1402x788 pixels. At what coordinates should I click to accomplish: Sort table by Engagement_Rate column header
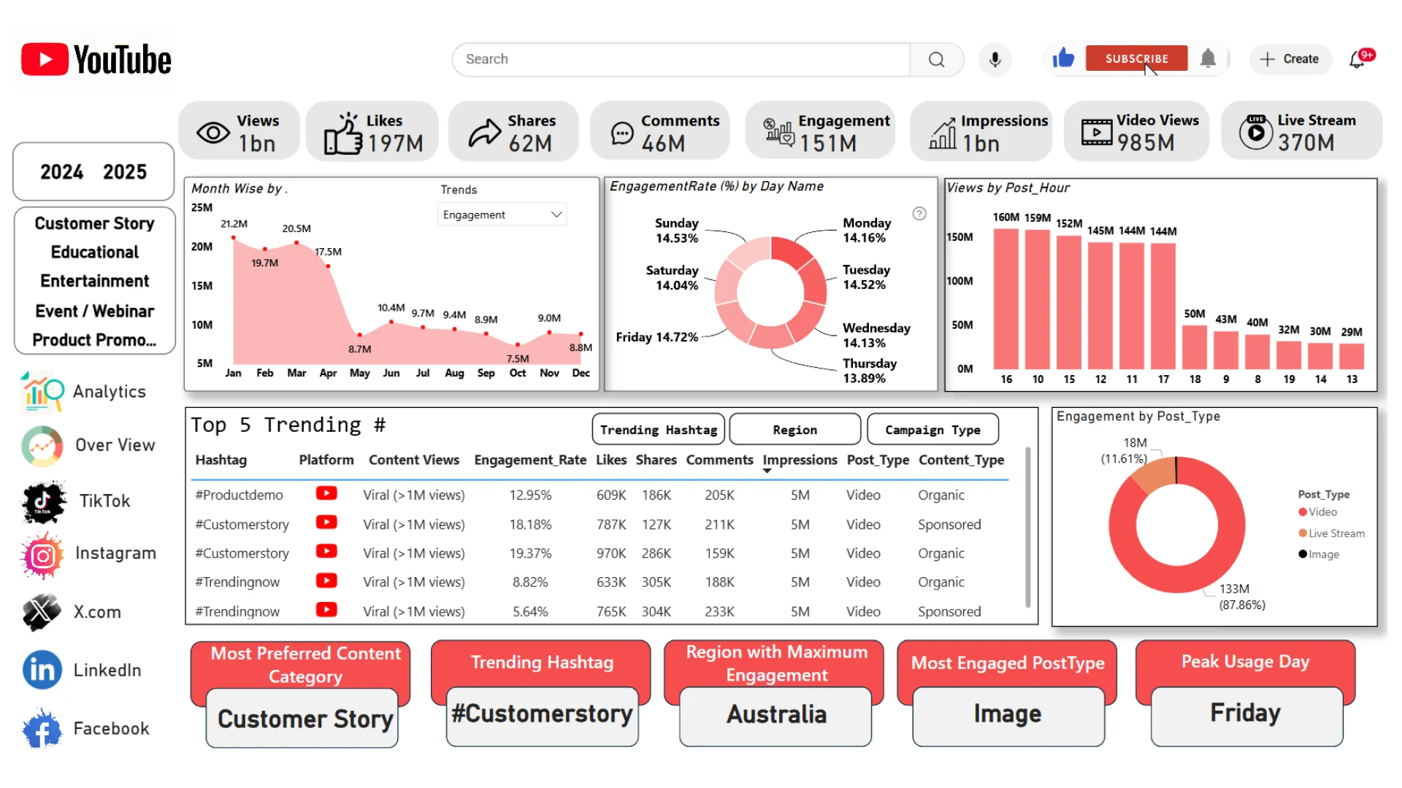530,460
